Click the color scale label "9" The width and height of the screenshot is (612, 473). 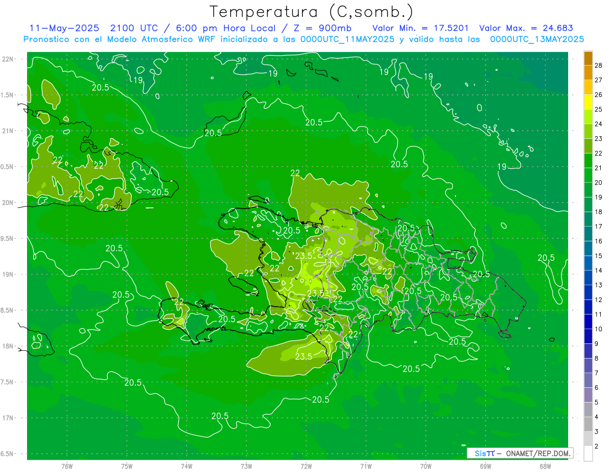tap(597, 344)
